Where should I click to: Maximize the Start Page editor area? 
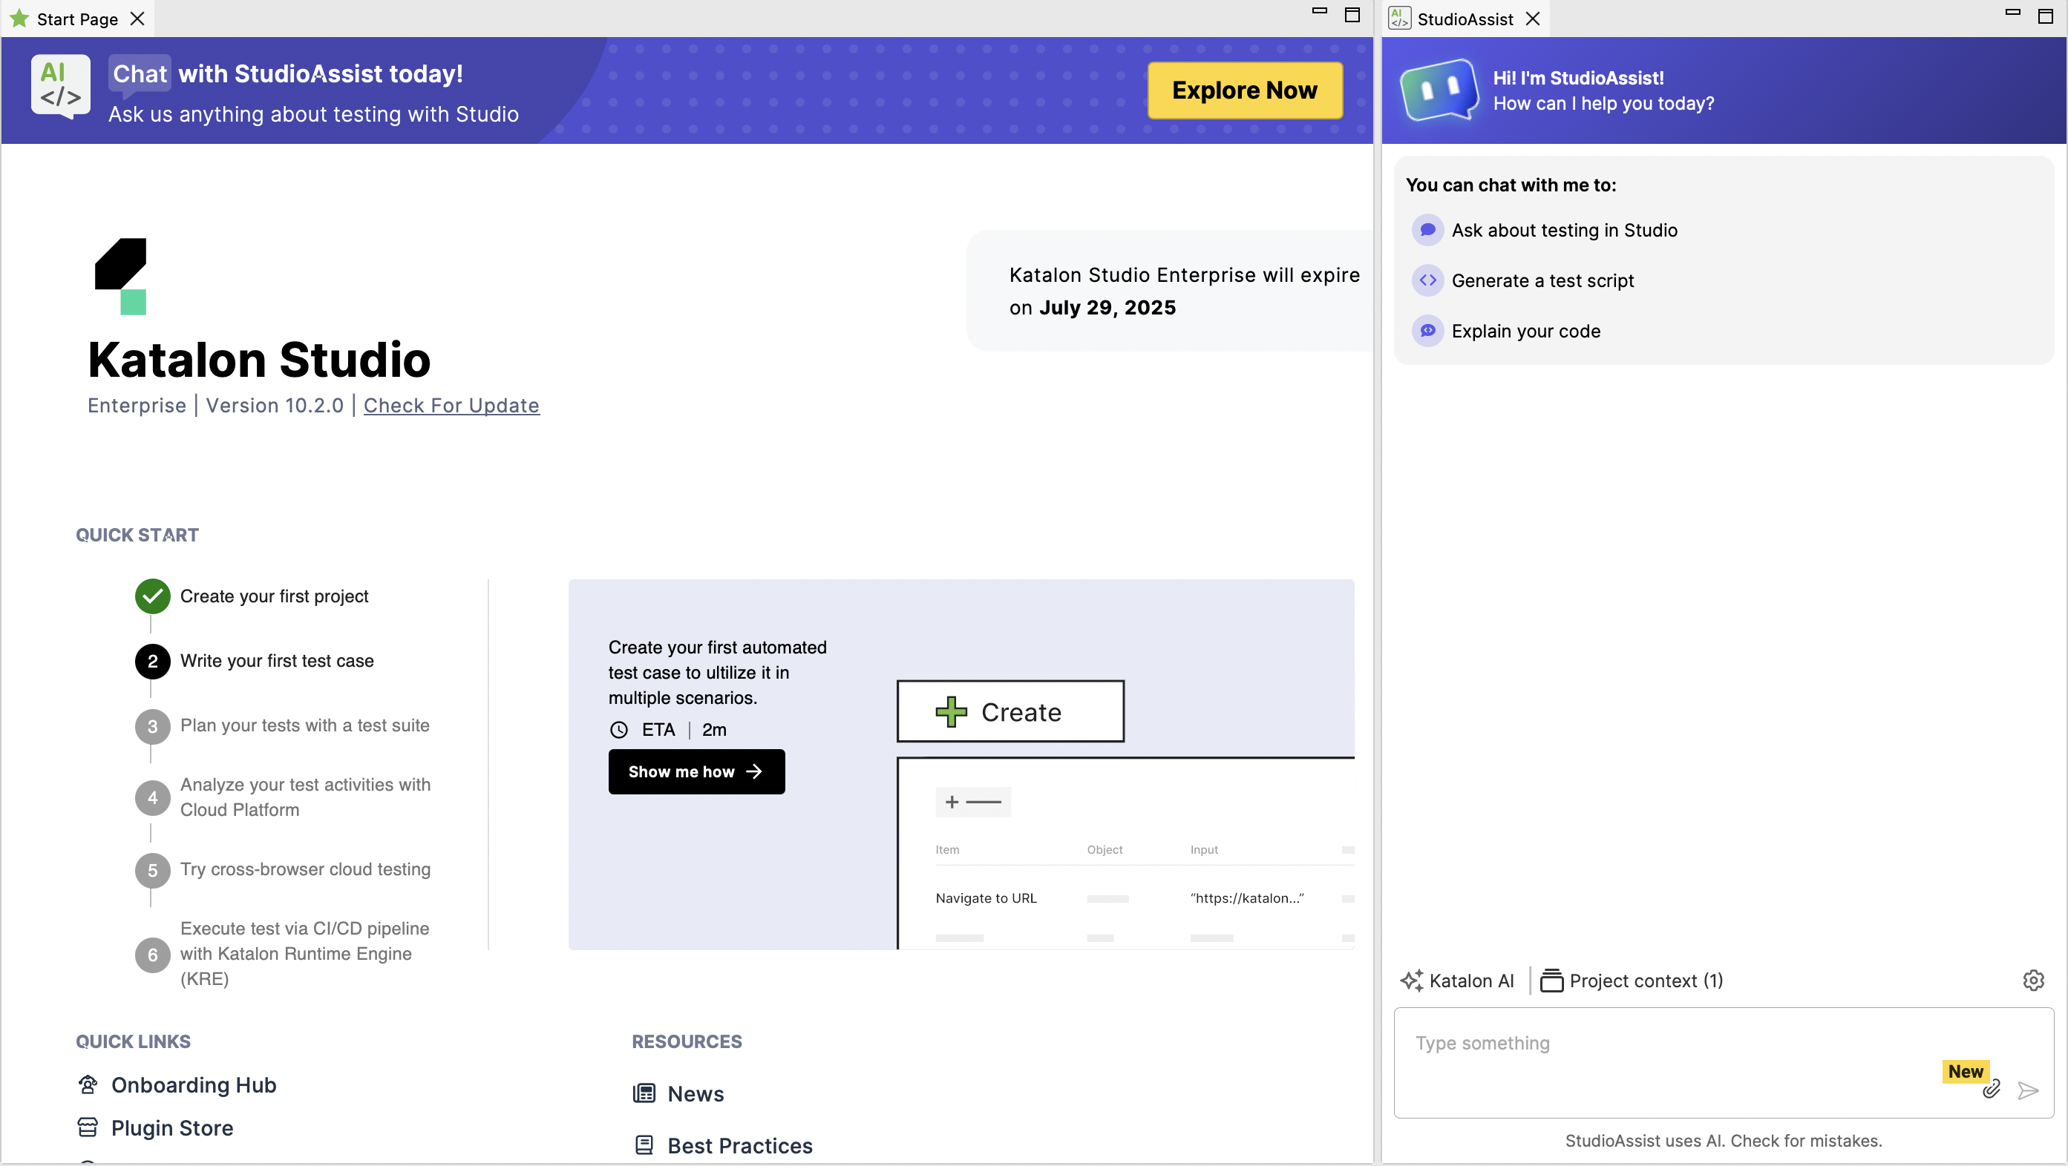point(1352,16)
